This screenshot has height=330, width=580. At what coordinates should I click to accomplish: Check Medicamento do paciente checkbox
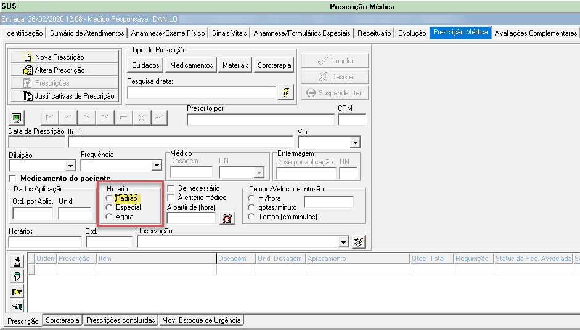pos(12,179)
